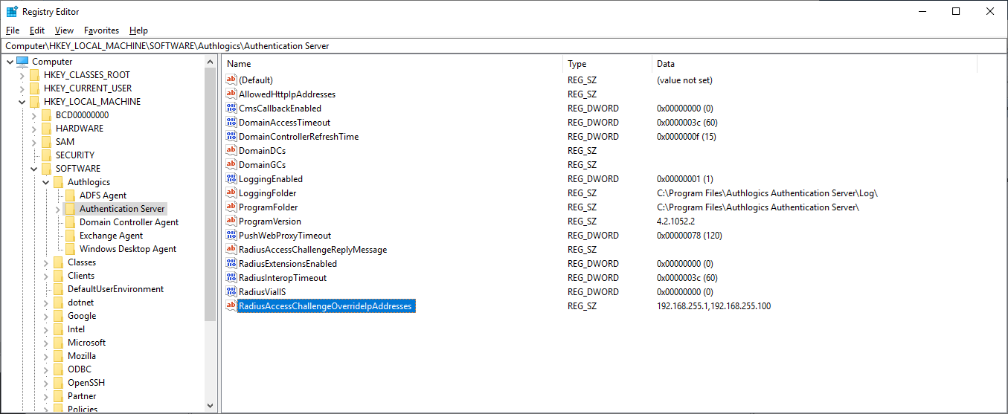The width and height of the screenshot is (1008, 414).
Task: Collapse the Authlogics key
Action: pyautogui.click(x=45, y=182)
